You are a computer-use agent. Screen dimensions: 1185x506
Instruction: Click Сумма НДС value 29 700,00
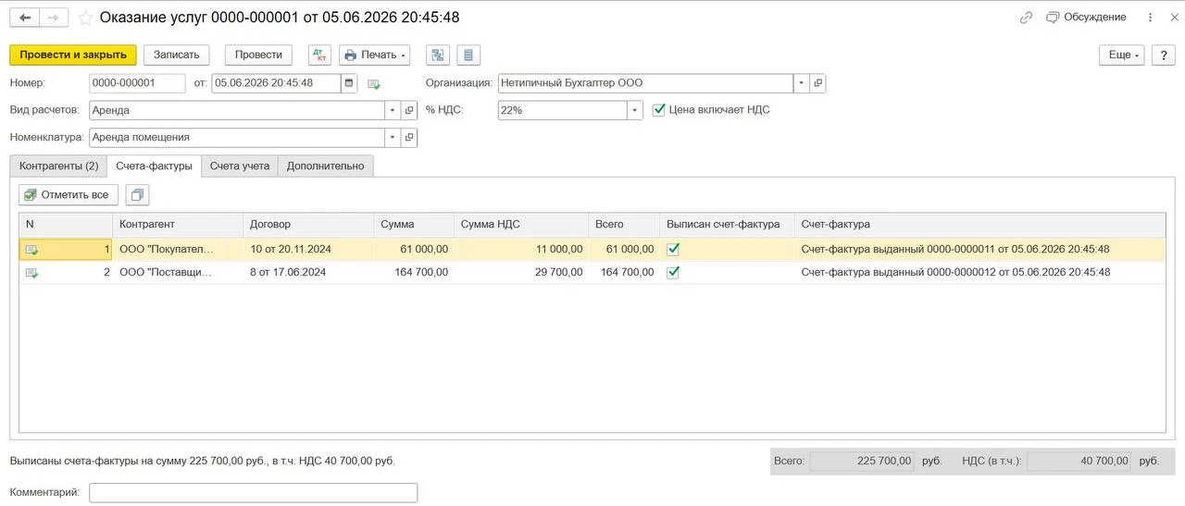pos(521,273)
